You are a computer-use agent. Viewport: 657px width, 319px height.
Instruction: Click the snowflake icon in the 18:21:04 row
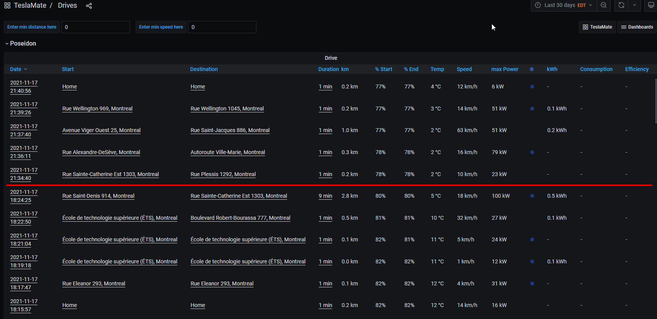point(532,239)
